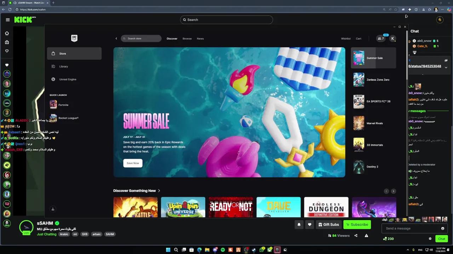The height and width of the screenshot is (254, 453).
Task: Click Save Now on Summer Sale banner
Action: pos(133,163)
